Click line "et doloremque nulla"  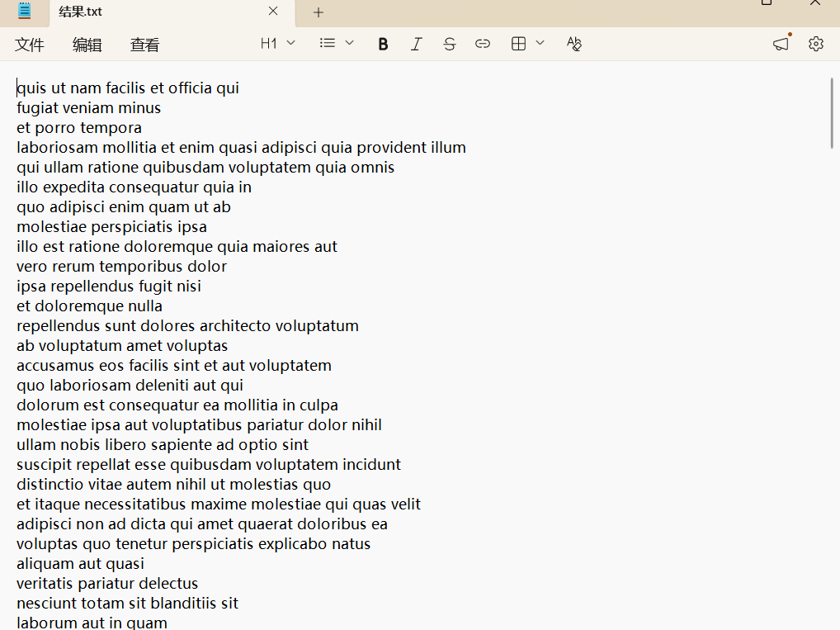(89, 306)
